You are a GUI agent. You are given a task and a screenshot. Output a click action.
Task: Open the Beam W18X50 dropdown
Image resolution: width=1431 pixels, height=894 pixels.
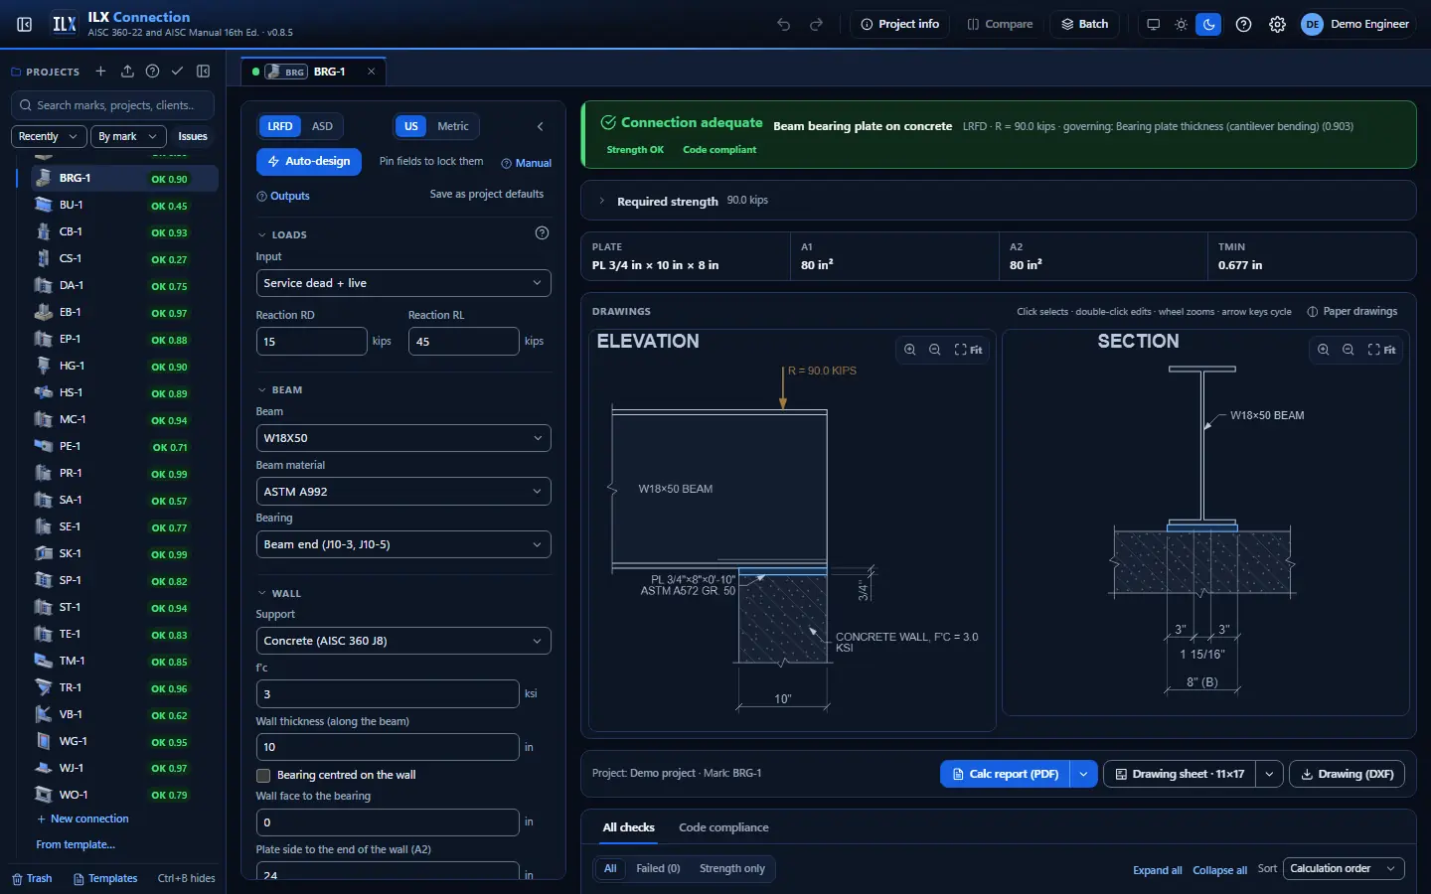coord(403,438)
